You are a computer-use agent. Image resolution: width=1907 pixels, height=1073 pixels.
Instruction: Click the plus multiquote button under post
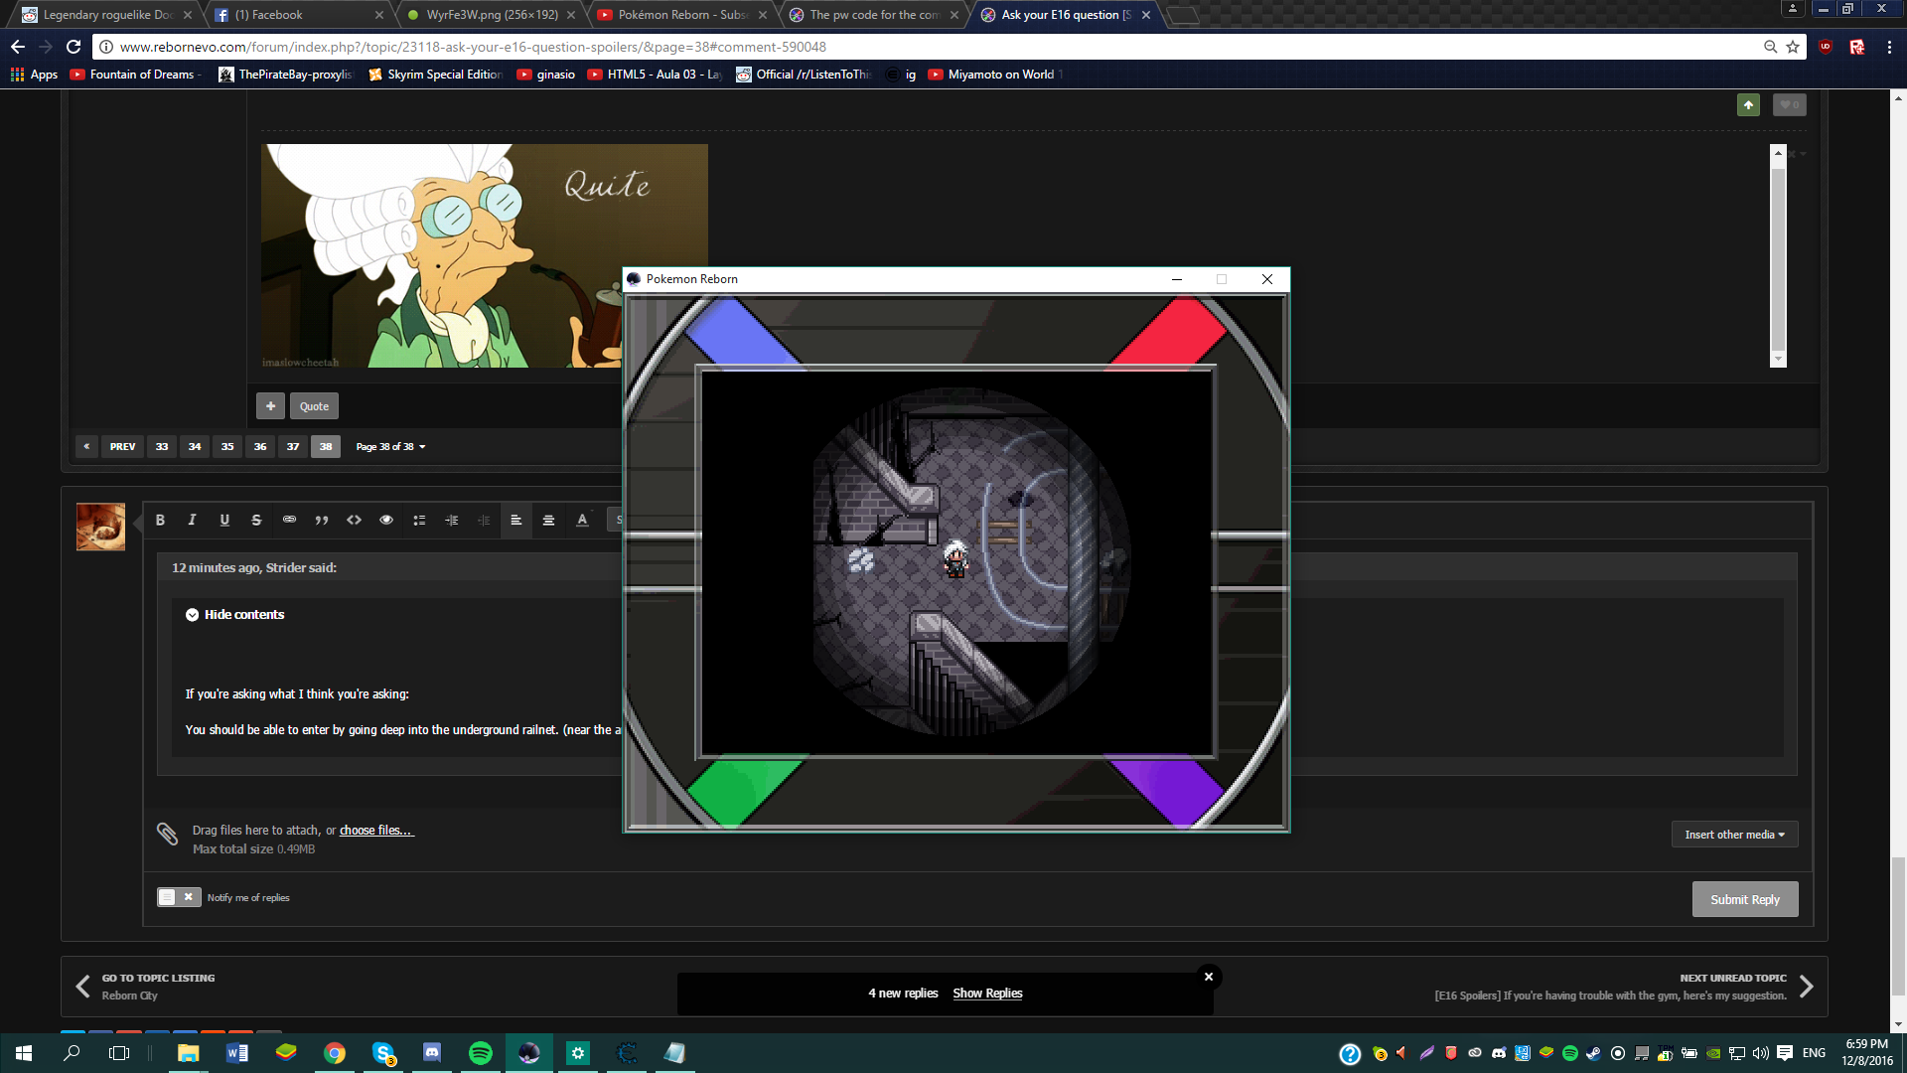tap(270, 405)
